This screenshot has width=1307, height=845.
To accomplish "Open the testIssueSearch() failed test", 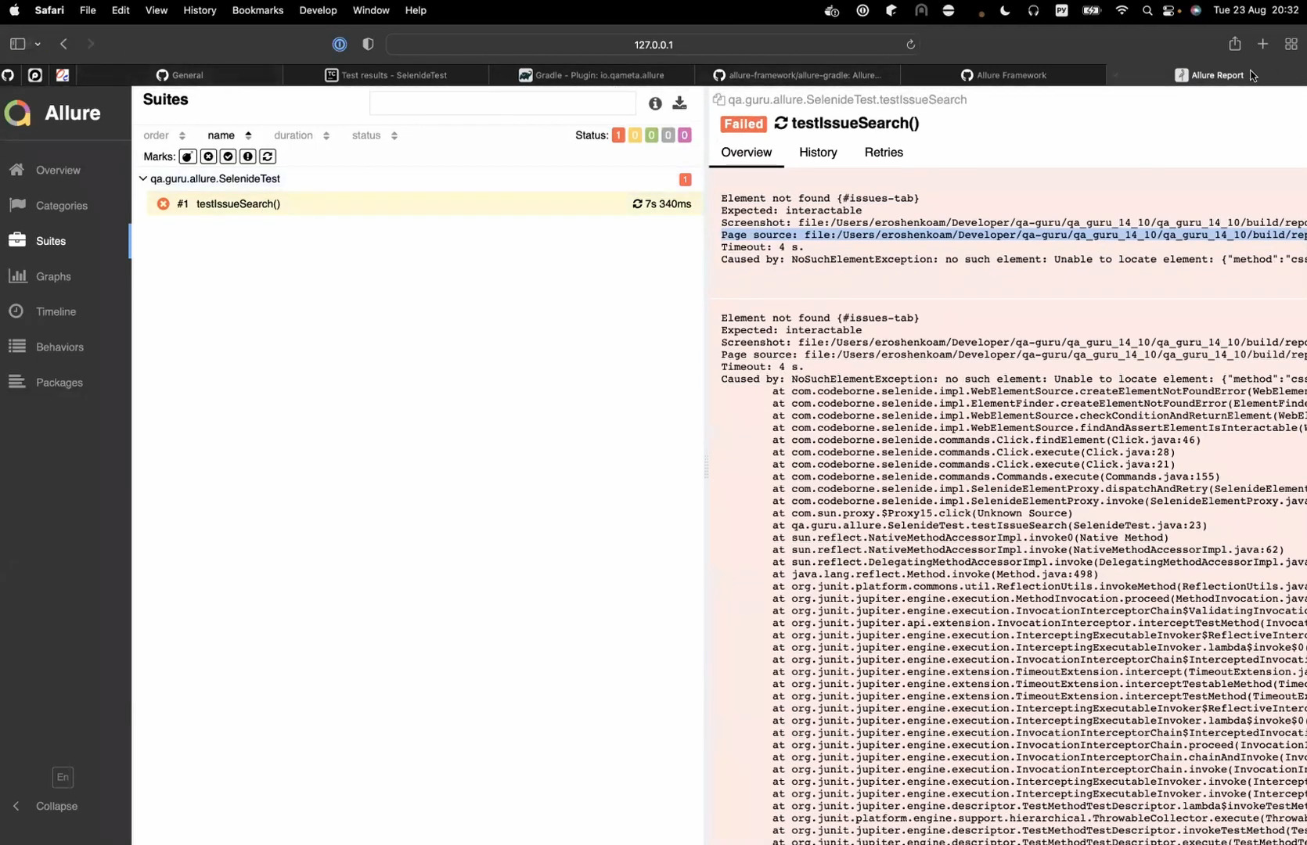I will point(238,203).
